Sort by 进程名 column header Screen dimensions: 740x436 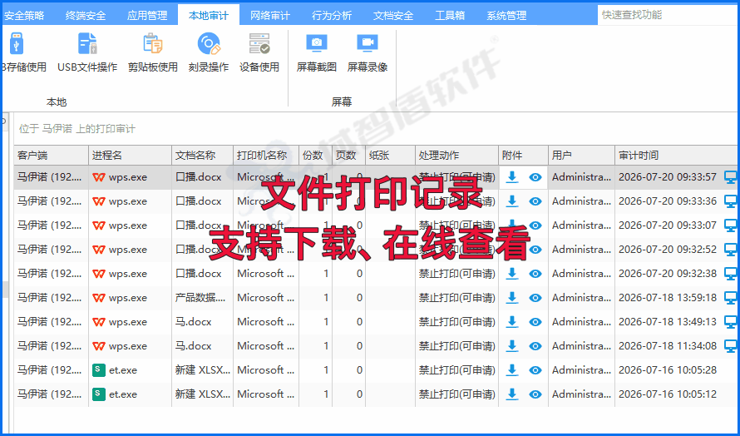130,156
